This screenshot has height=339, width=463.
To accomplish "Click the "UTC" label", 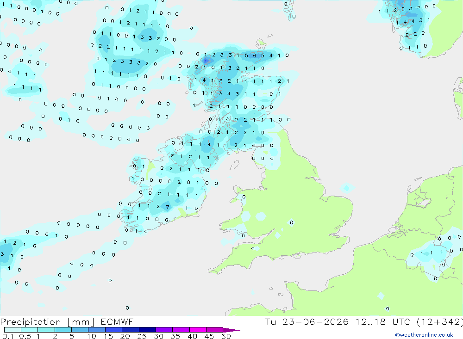I will (x=401, y=321).
